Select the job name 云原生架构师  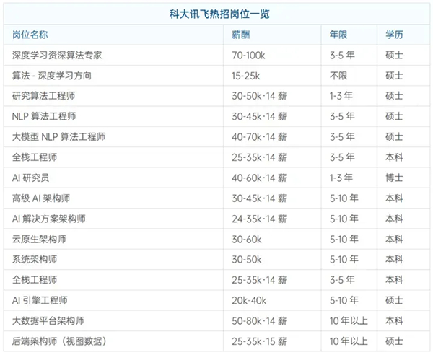(x=39, y=239)
